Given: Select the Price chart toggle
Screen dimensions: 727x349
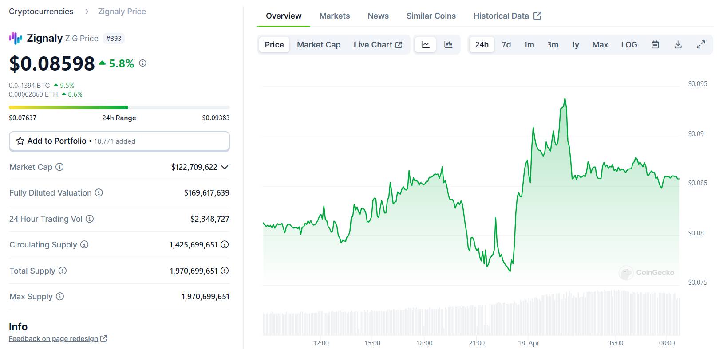Looking at the screenshot, I should point(274,44).
